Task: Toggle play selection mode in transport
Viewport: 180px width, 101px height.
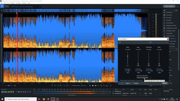Action: coord(30,92)
